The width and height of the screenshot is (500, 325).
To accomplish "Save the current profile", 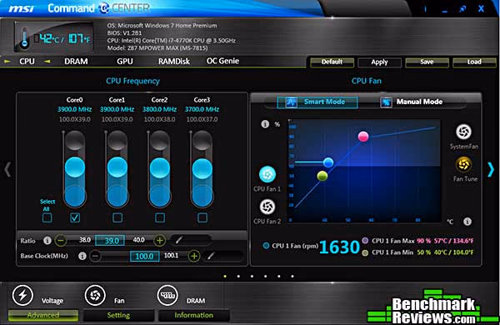I will click(x=427, y=62).
